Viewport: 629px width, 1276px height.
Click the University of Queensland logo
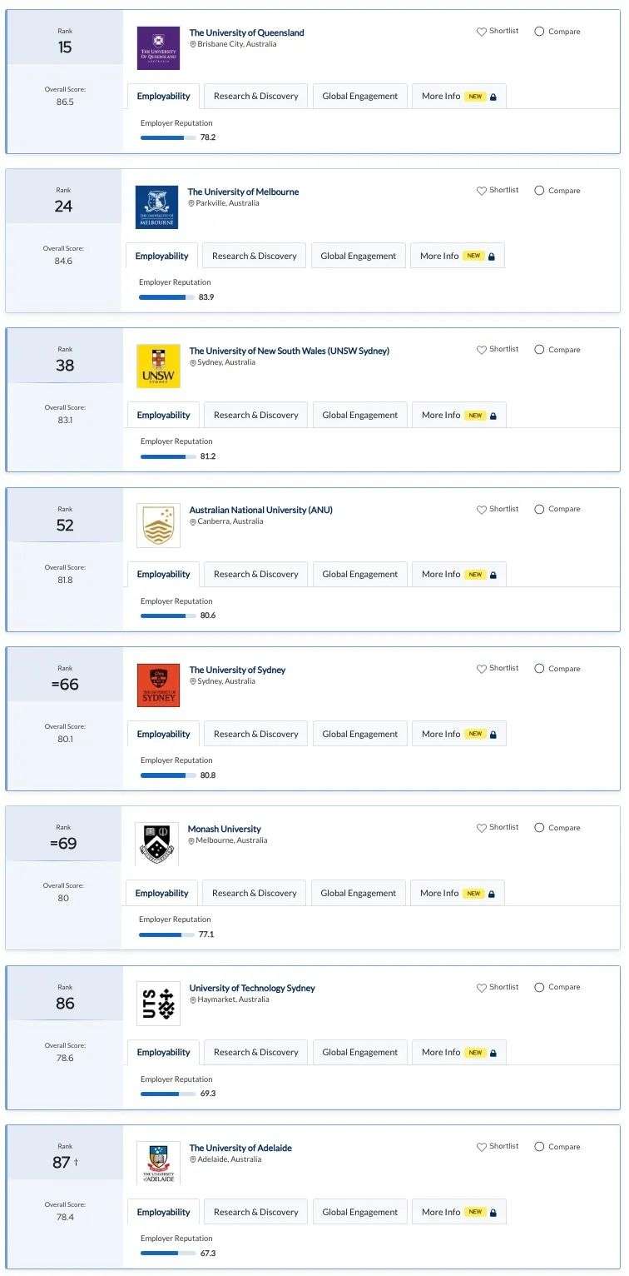(x=158, y=47)
